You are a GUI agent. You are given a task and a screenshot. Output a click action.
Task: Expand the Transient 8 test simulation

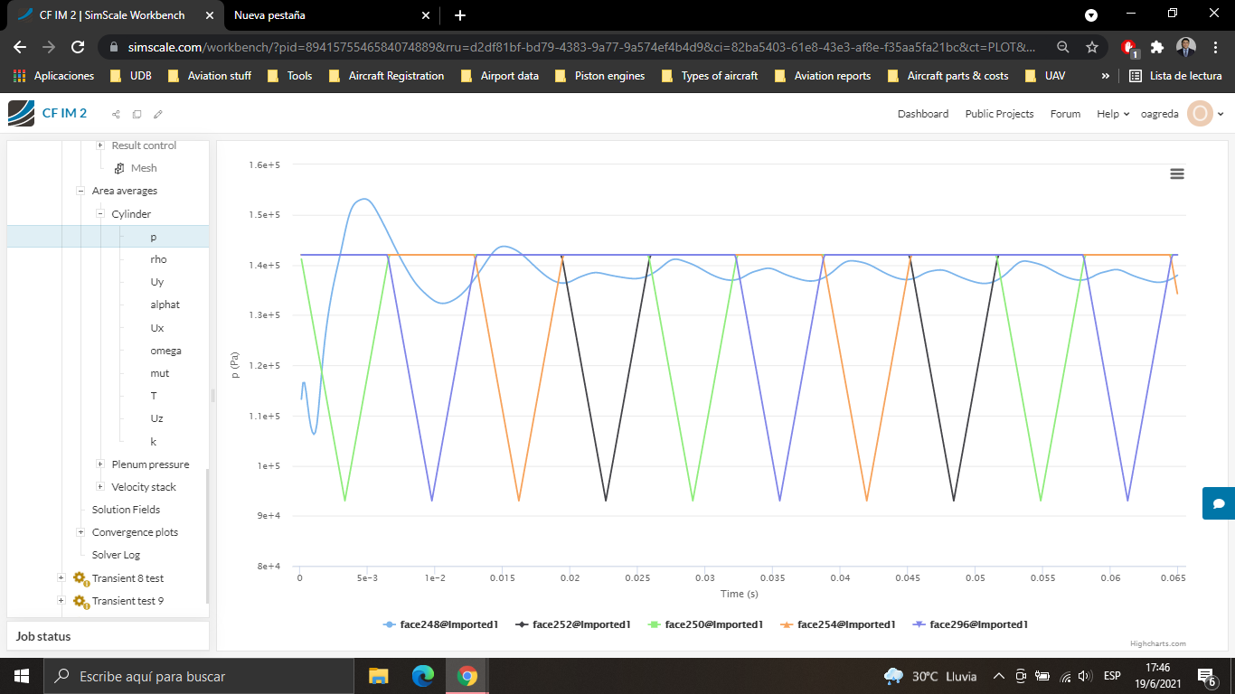point(61,578)
